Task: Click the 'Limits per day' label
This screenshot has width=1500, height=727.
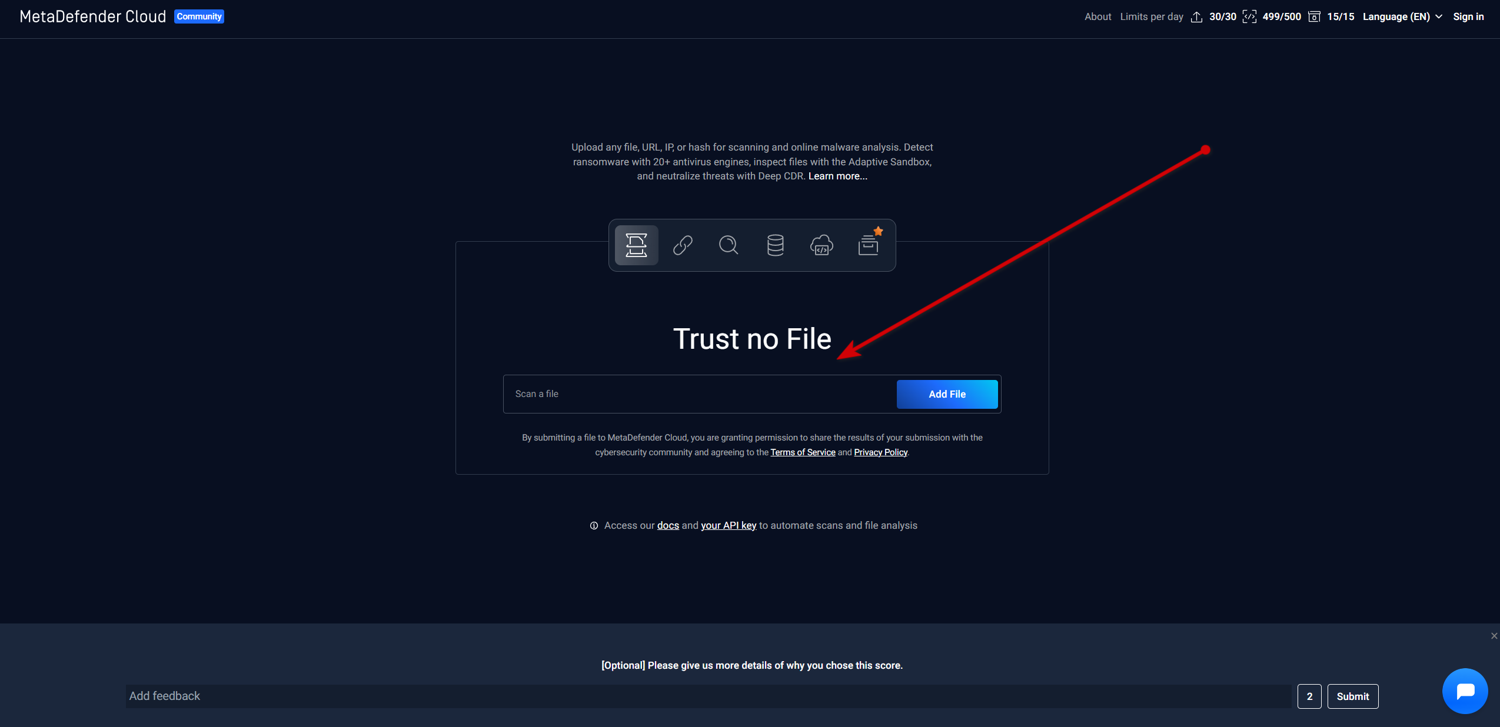Action: point(1151,16)
